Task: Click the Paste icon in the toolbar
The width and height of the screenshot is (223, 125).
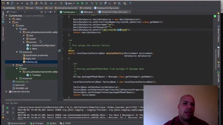Action: [36, 3]
